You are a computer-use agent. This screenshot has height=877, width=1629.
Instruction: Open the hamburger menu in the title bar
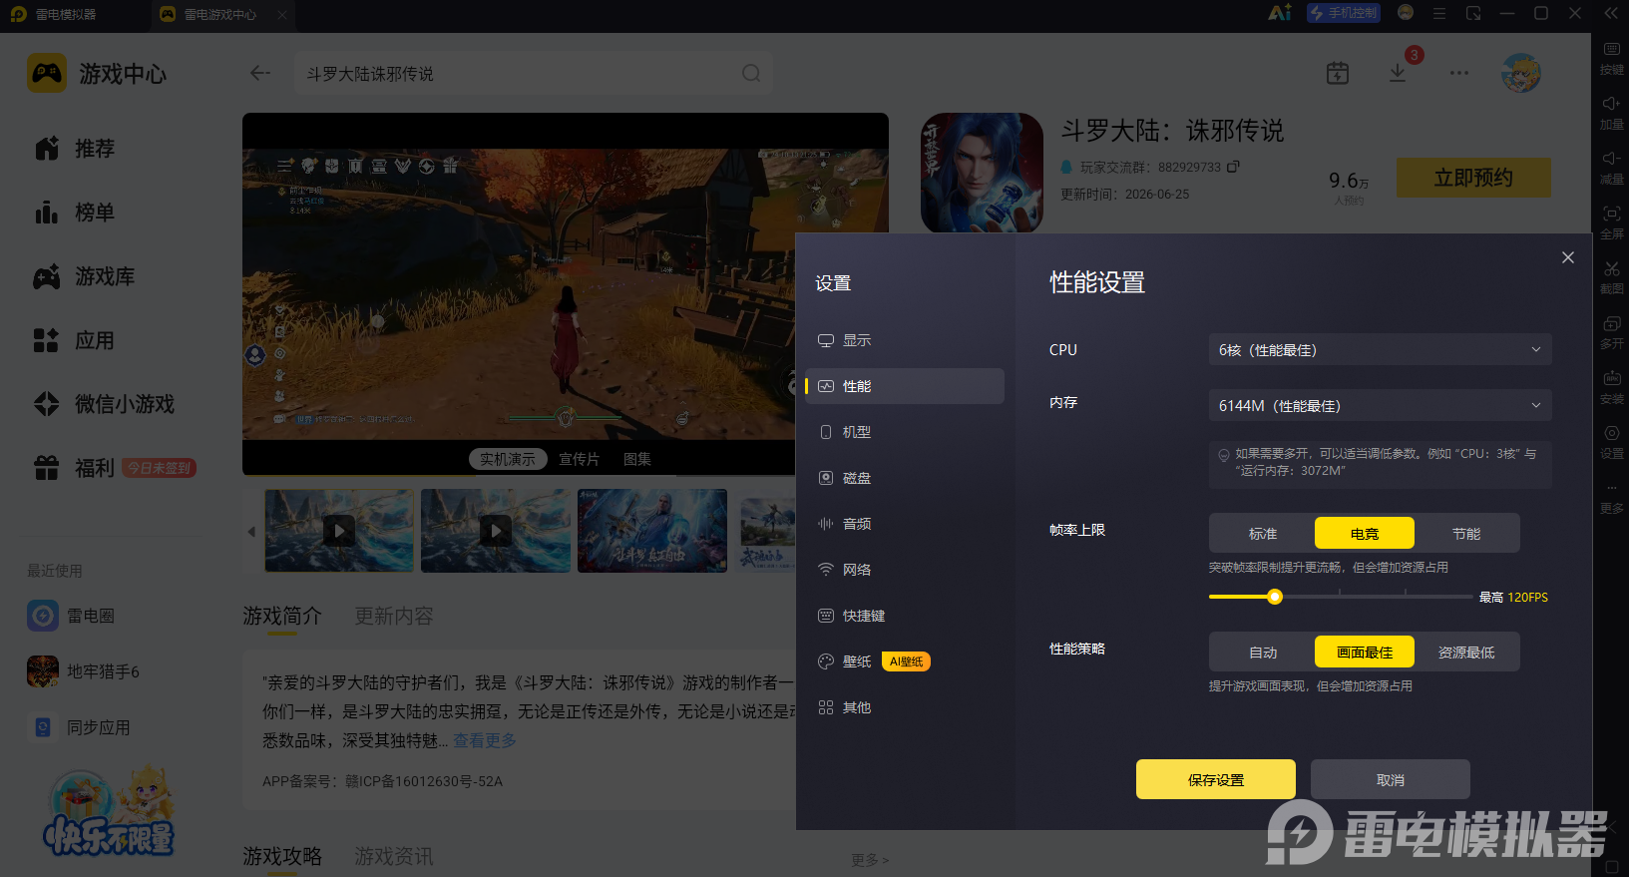(x=1438, y=13)
